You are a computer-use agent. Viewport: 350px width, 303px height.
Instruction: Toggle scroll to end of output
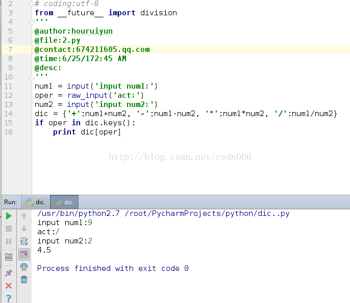click(24, 254)
